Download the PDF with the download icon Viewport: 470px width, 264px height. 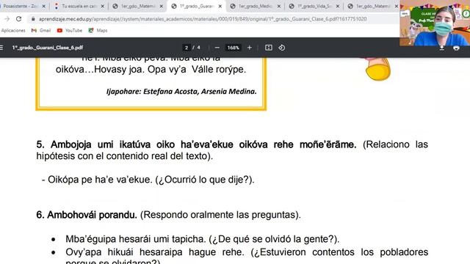coord(442,48)
